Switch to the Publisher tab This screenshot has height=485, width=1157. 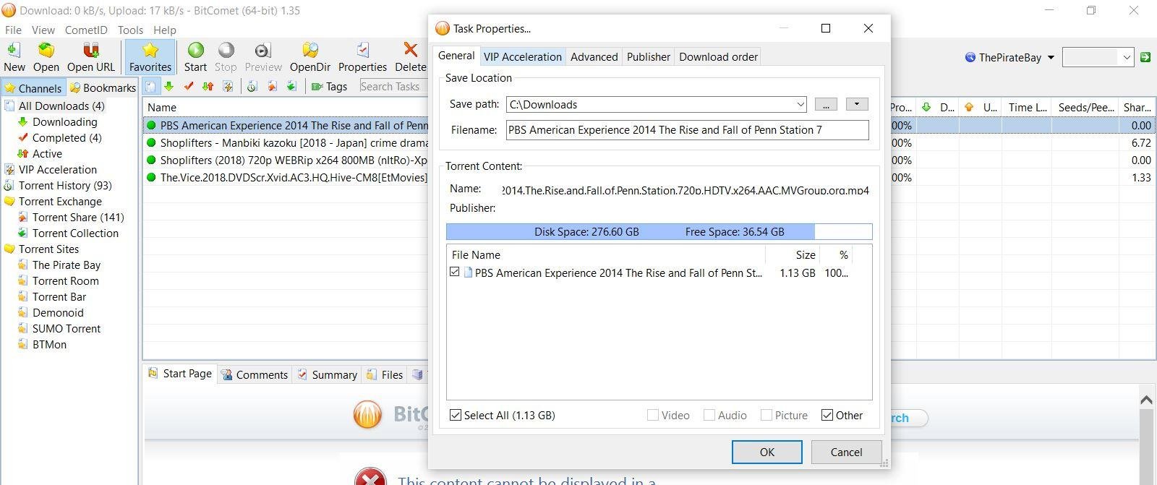point(648,56)
